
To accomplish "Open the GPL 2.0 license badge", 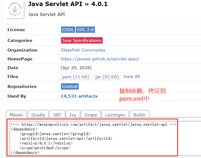I will click(85, 30).
